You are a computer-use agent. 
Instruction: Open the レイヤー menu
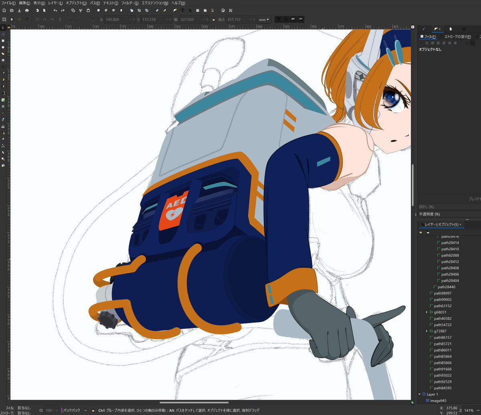coord(55,3)
